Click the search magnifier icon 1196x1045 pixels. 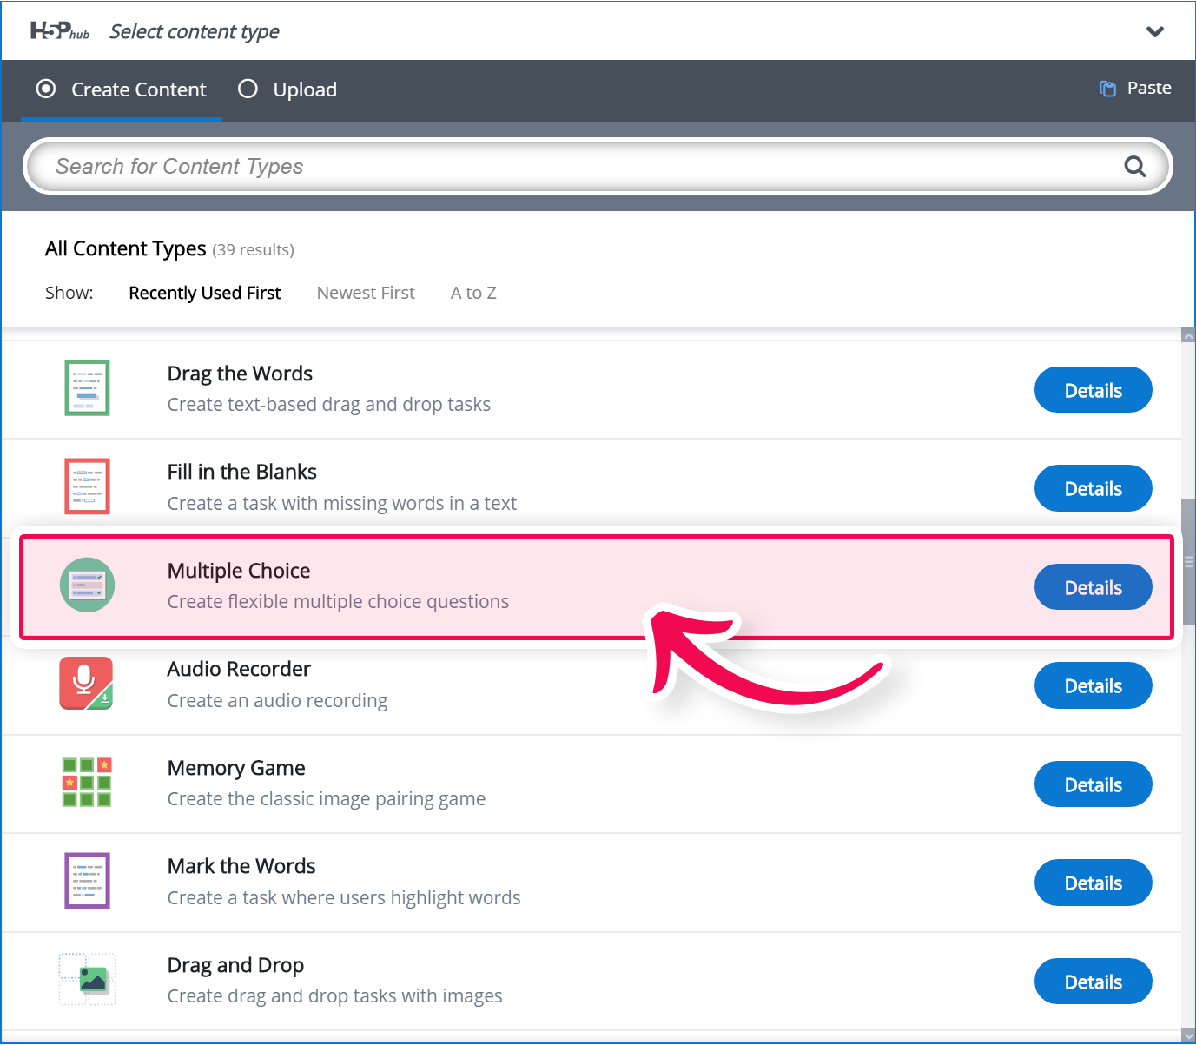1134,166
